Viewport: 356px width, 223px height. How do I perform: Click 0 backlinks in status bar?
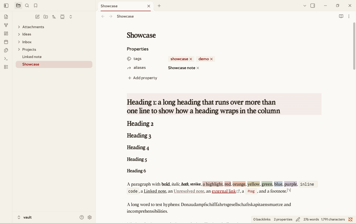pos(262,219)
